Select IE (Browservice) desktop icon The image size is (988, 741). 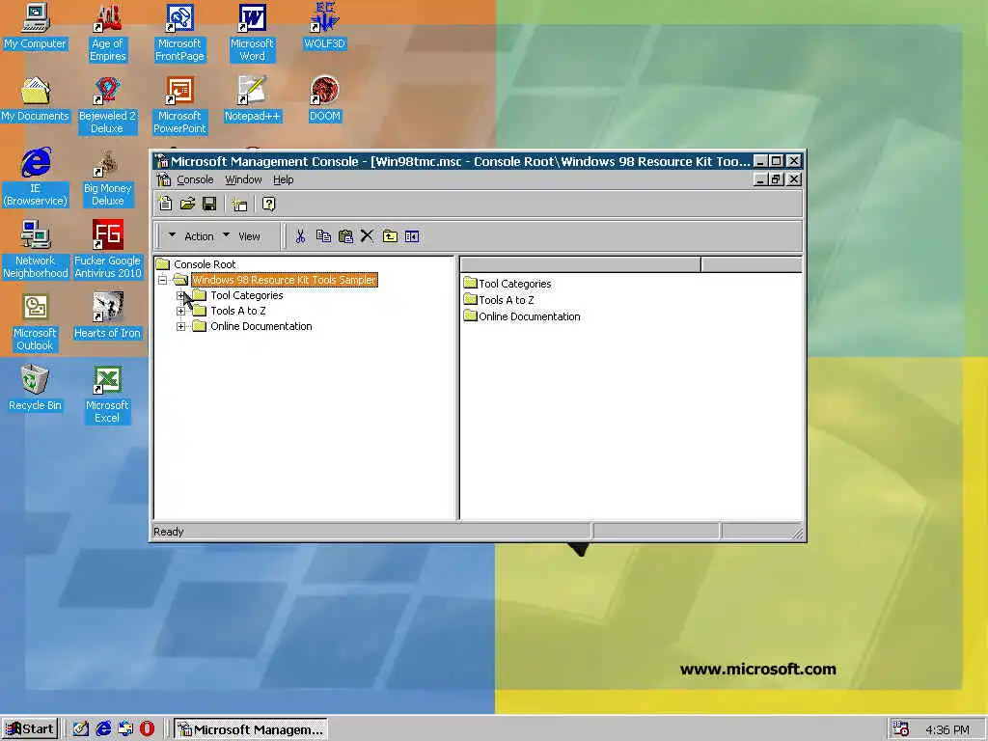pyautogui.click(x=35, y=178)
